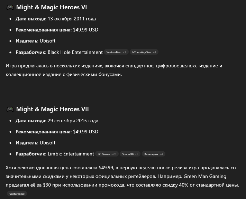Open the Википедия +4 source chip
Screen dimensions: 246x199
[153, 154]
